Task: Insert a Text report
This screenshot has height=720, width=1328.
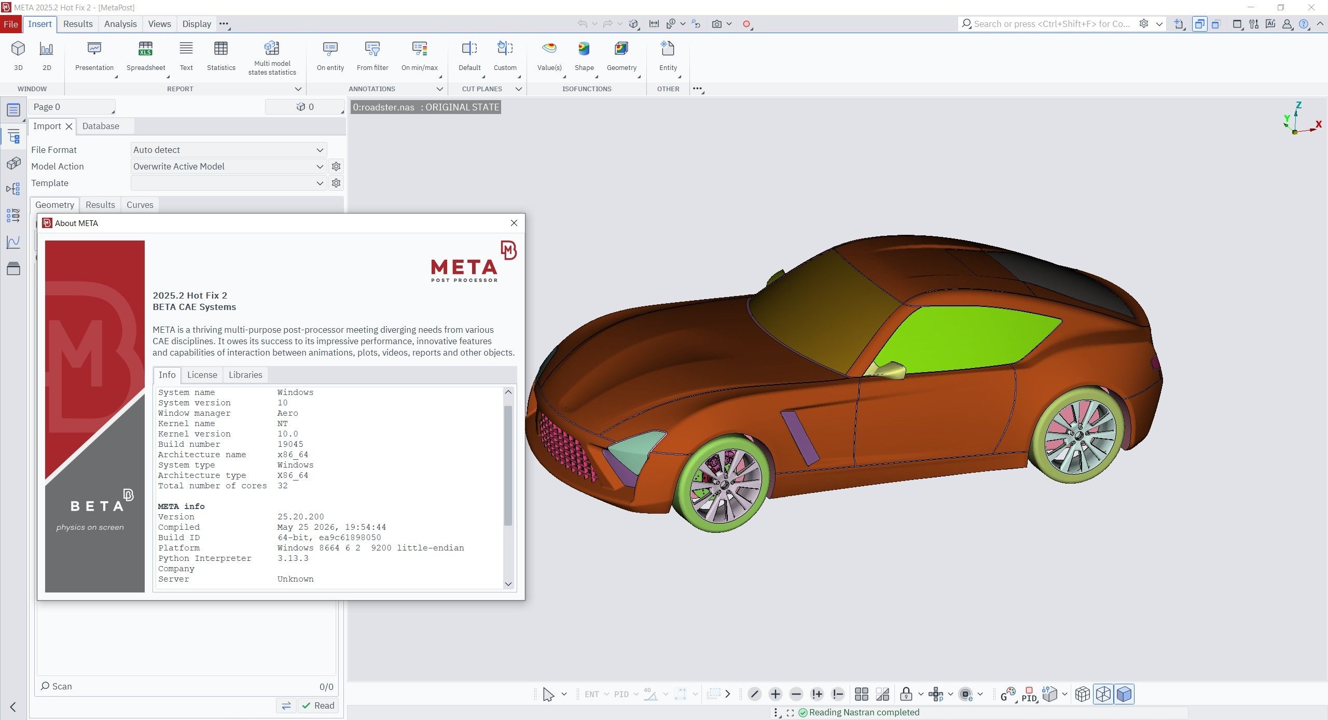Action: [x=186, y=55]
